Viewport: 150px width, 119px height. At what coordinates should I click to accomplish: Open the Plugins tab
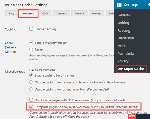pyautogui.click(x=97, y=13)
